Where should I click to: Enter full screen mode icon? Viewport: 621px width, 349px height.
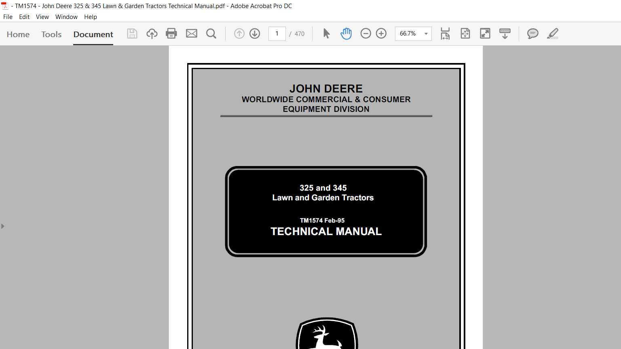coord(485,34)
